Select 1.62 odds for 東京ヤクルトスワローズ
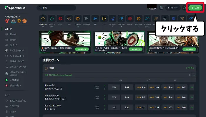 114,107
